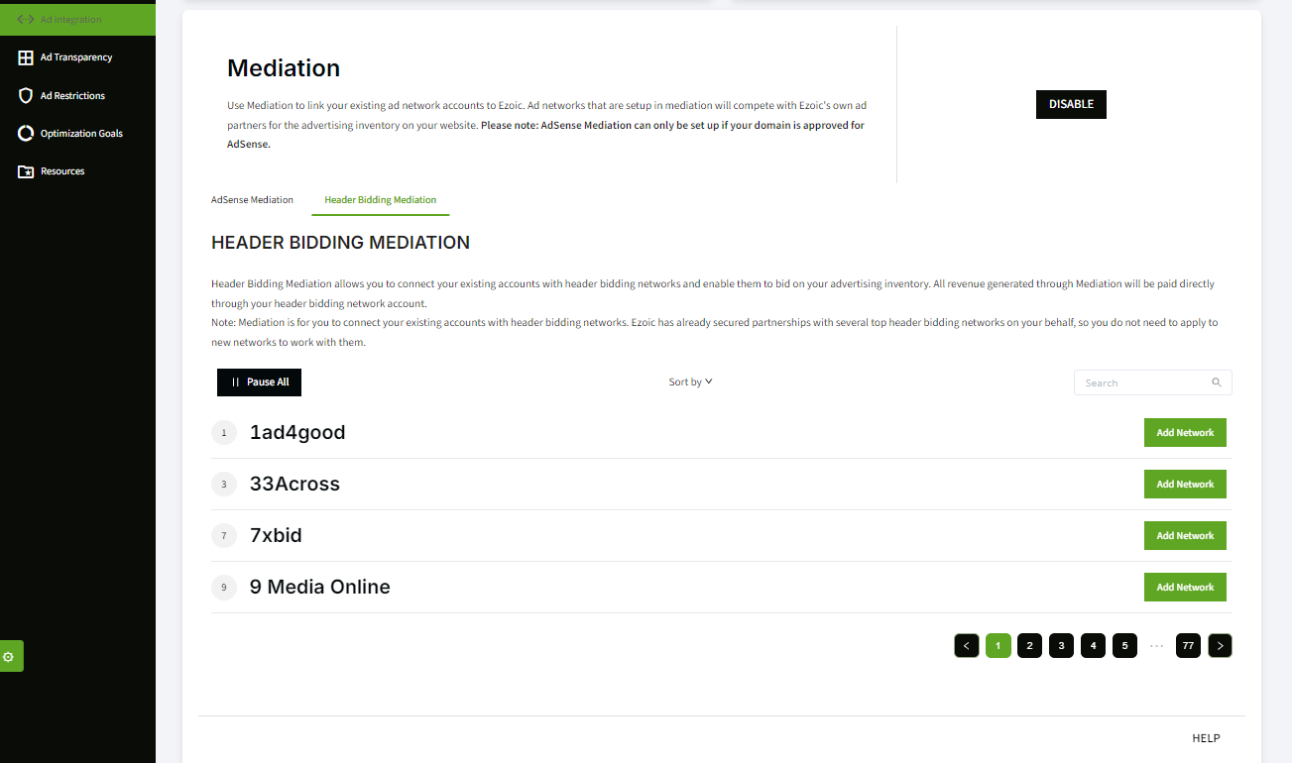Click the Ad Integration code icon
This screenshot has height=763, width=1292.
pos(26,19)
